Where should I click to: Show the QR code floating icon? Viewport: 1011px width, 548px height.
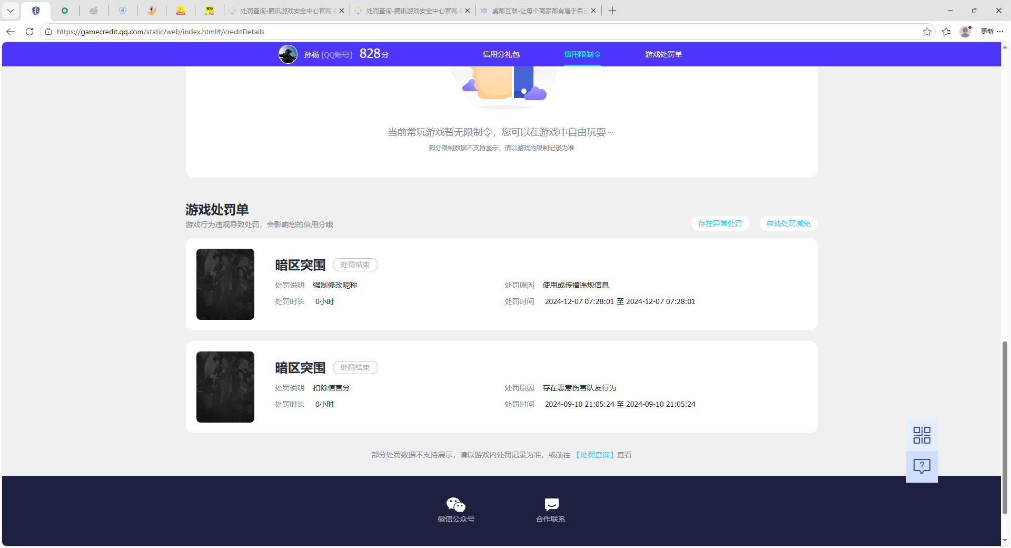922,435
